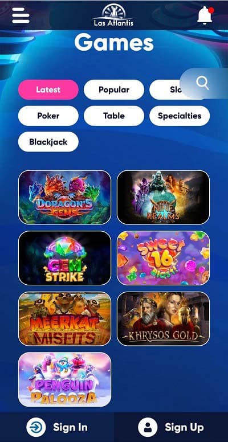Play the Sweet 16 Blast game
This screenshot has width=228, height=442.
(x=164, y=258)
